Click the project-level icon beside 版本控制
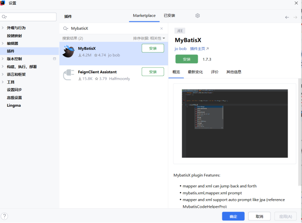The image size is (302, 223). [x=55, y=59]
